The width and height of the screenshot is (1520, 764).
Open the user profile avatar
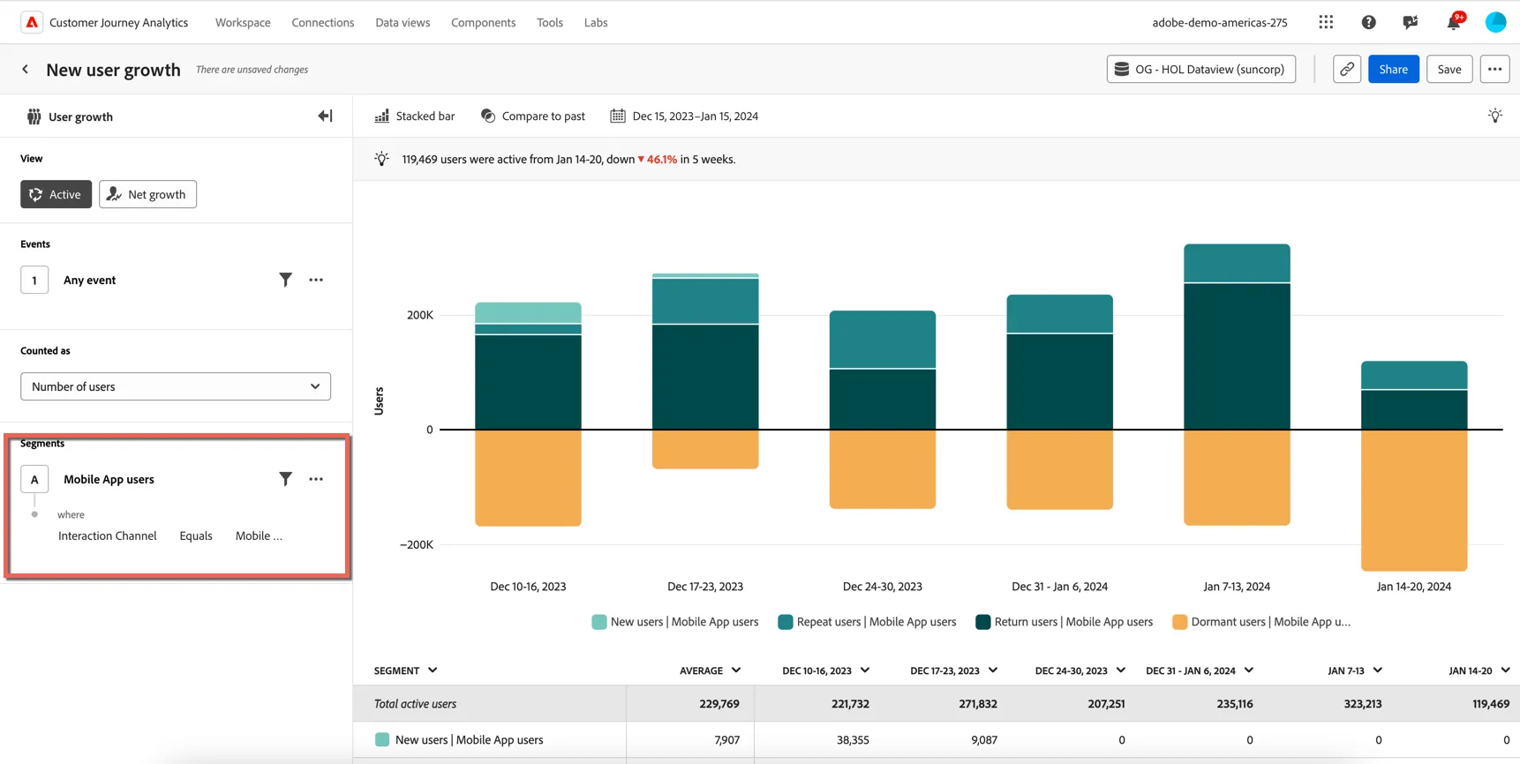coord(1495,22)
